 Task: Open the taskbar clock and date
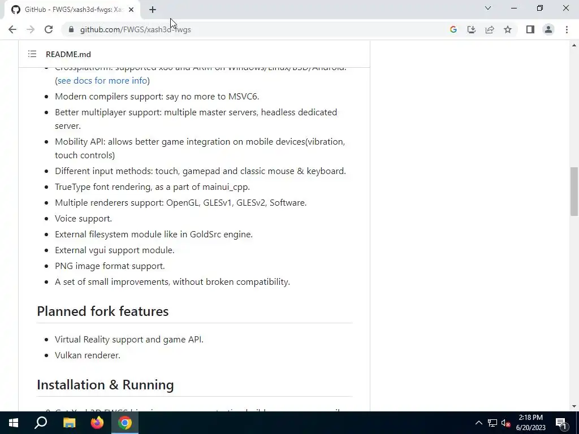(x=530, y=423)
